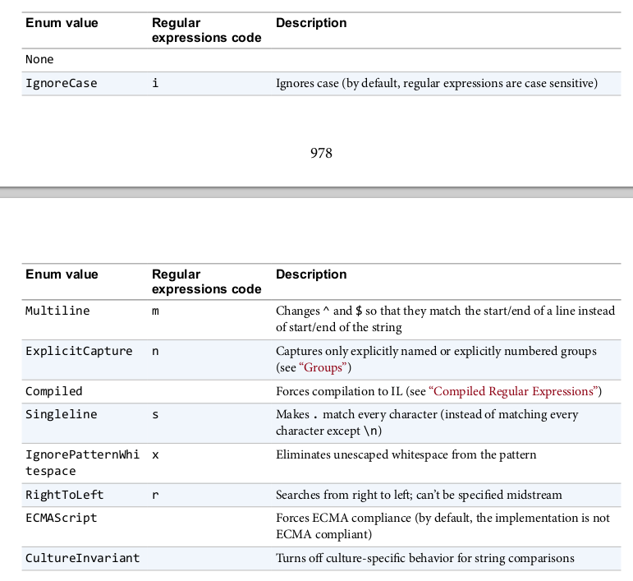Click the None enum value
Viewport: 633px width, 581px height.
point(39,59)
